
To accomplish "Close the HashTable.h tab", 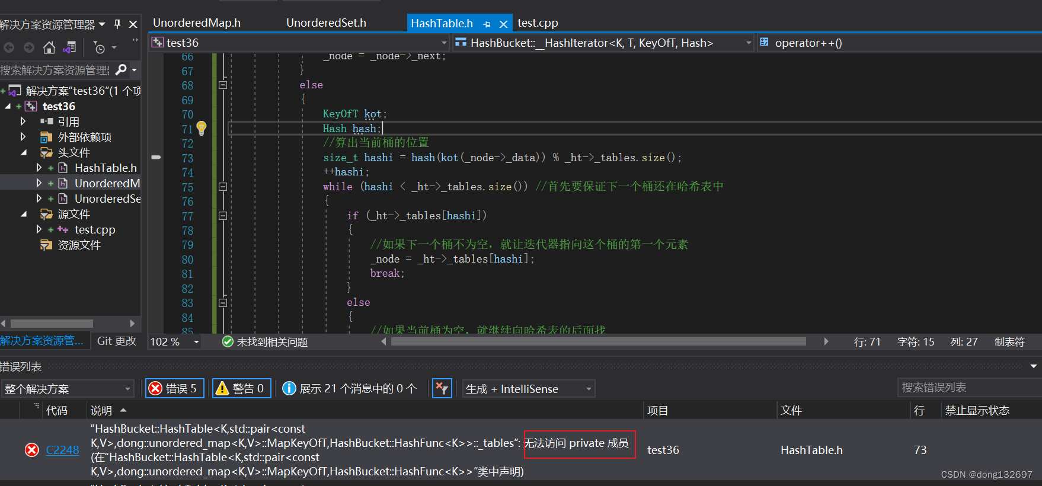I will [x=503, y=24].
